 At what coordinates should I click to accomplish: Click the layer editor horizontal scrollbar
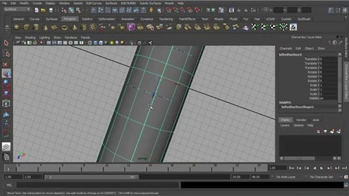pyautogui.click(x=299, y=158)
